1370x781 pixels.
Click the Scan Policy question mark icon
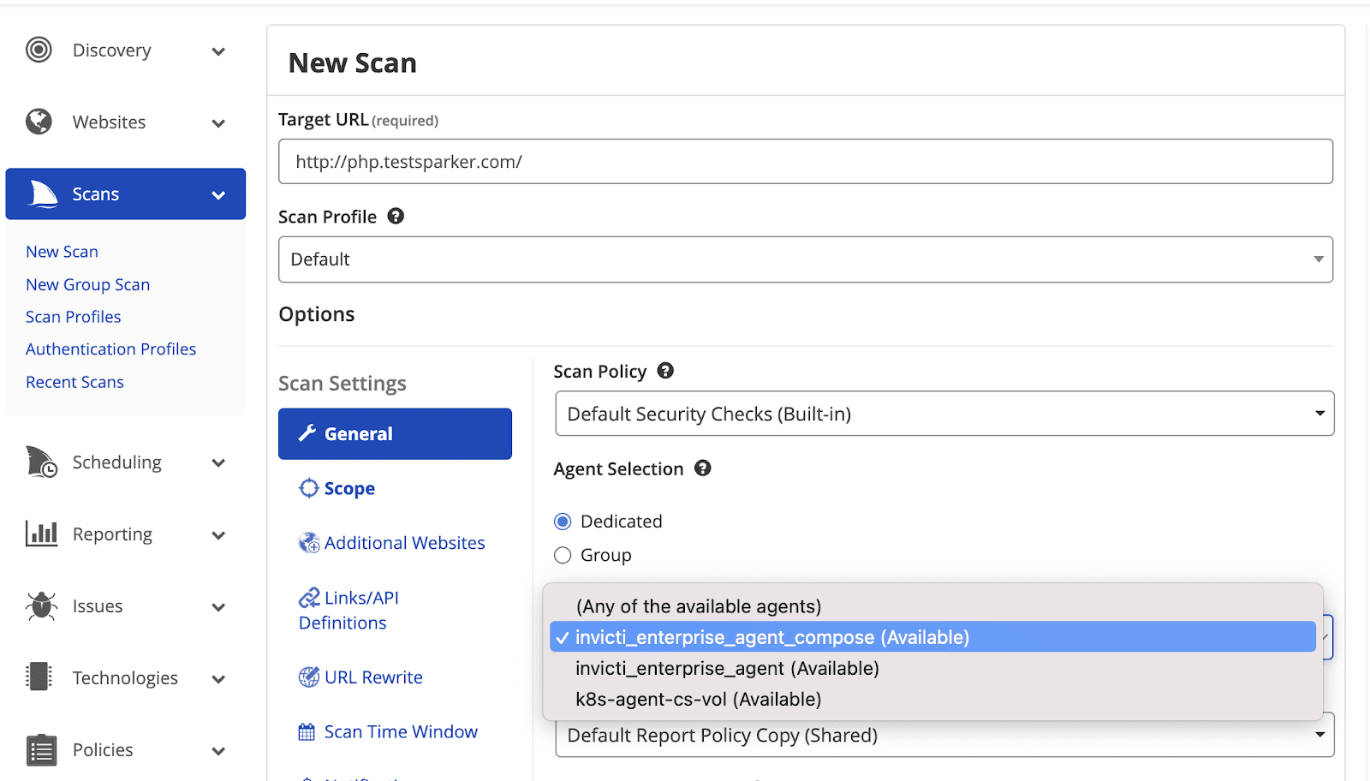665,370
